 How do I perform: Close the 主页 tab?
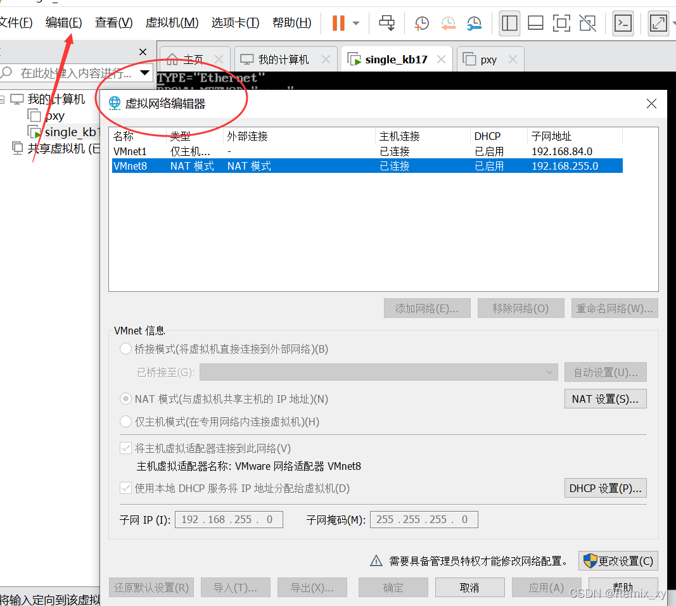point(219,60)
